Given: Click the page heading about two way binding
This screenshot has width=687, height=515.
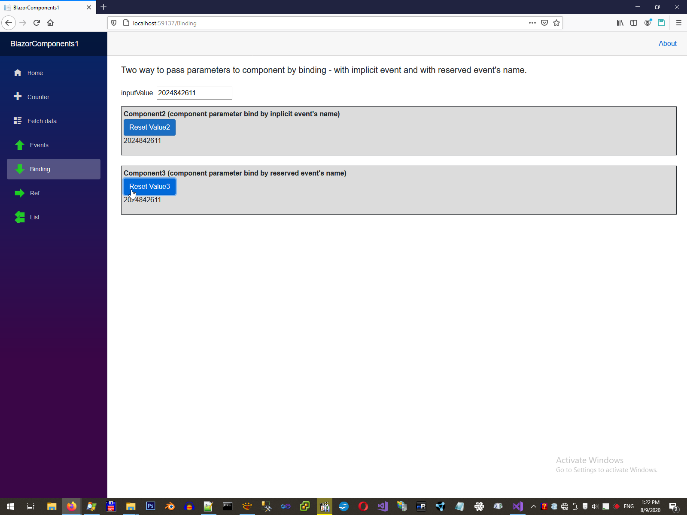Looking at the screenshot, I should 324,70.
